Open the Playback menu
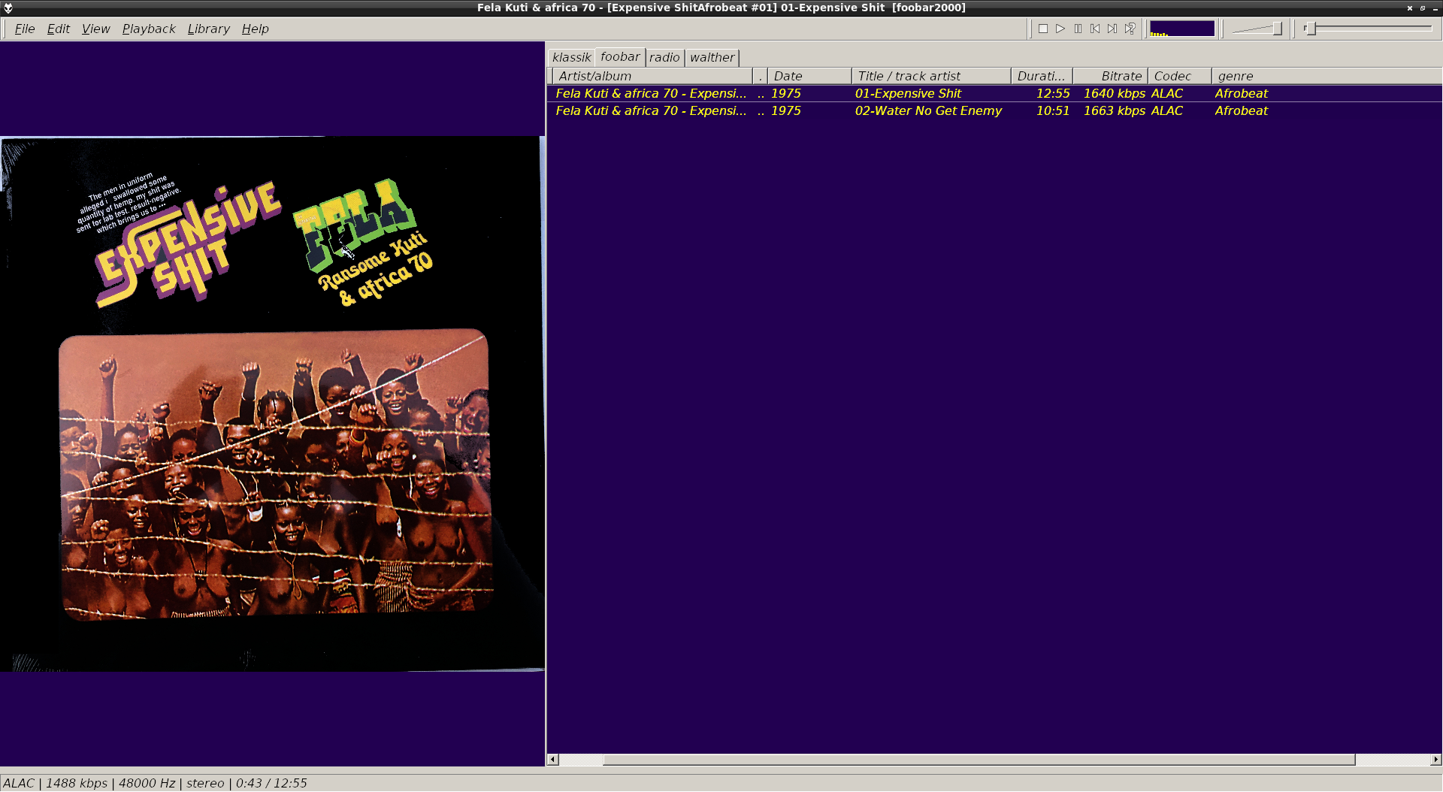Screen dimensions: 1443x792 (149, 29)
